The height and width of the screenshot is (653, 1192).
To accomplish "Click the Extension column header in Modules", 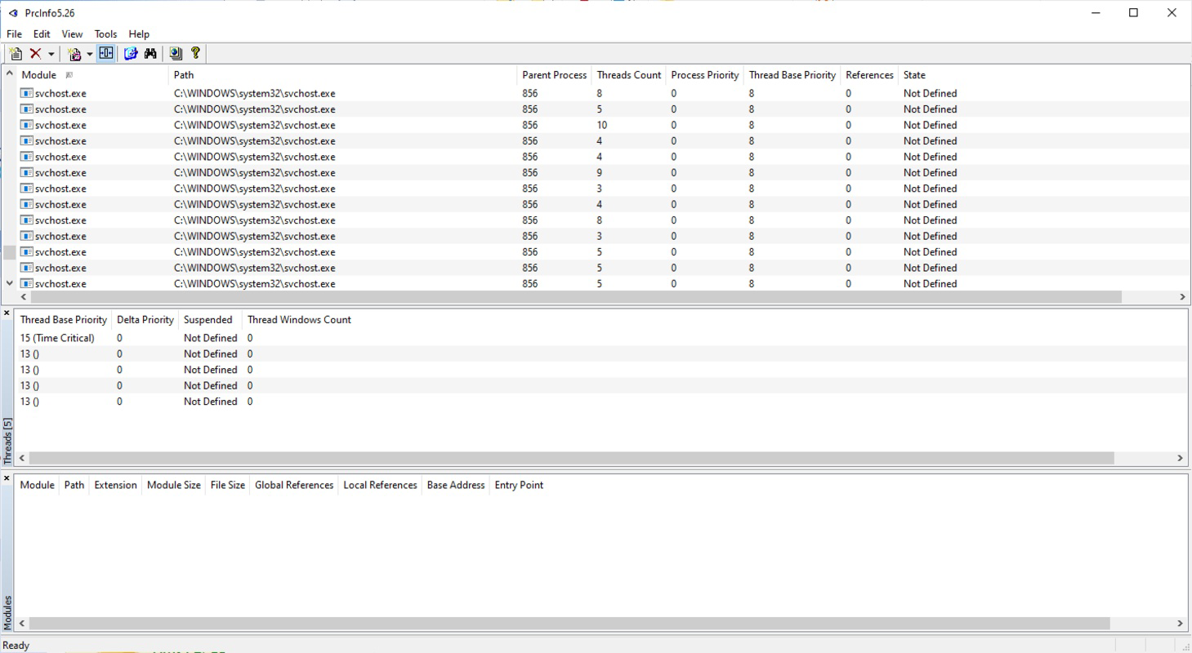I will click(115, 485).
